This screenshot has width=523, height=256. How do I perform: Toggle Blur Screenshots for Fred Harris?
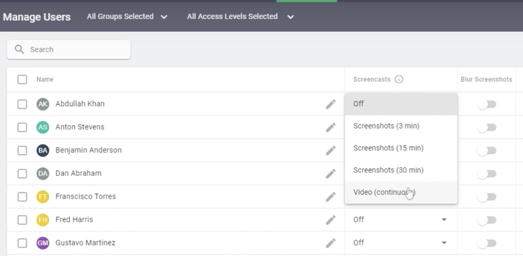point(486,220)
